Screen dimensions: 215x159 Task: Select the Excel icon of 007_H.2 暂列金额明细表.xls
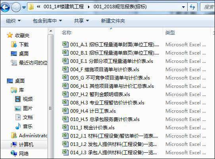pos(65,94)
